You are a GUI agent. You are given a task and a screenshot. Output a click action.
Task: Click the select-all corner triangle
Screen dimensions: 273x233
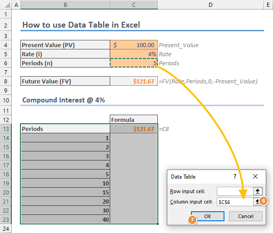7,5
